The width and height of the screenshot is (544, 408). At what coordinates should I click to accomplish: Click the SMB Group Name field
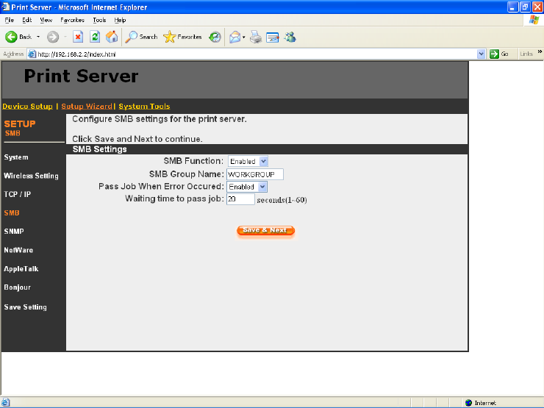255,174
